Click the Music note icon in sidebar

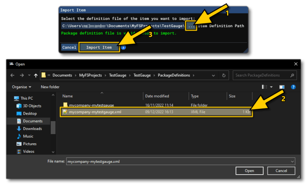click(x=19, y=136)
